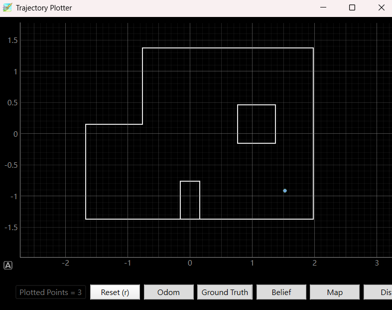Viewport: 392px width, 310px height.
Task: Click the -2 label on the horizontal axis
Action: [65, 263]
